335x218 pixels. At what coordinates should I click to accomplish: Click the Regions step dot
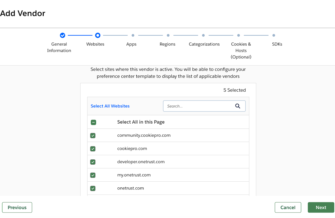(168, 35)
